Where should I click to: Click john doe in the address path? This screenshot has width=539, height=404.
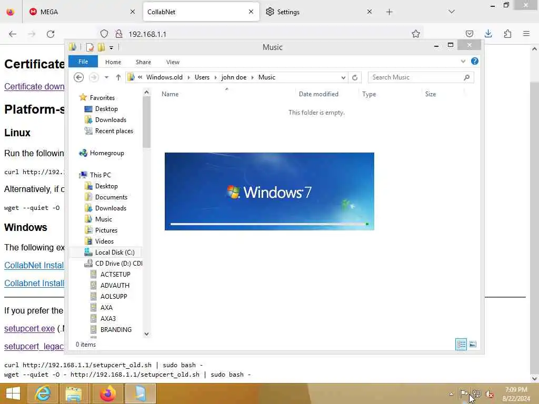(x=234, y=77)
